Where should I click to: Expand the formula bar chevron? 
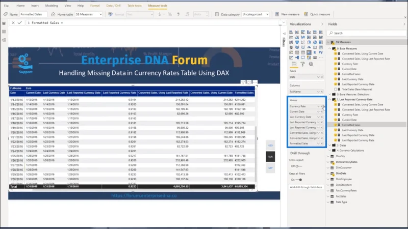(284, 23)
